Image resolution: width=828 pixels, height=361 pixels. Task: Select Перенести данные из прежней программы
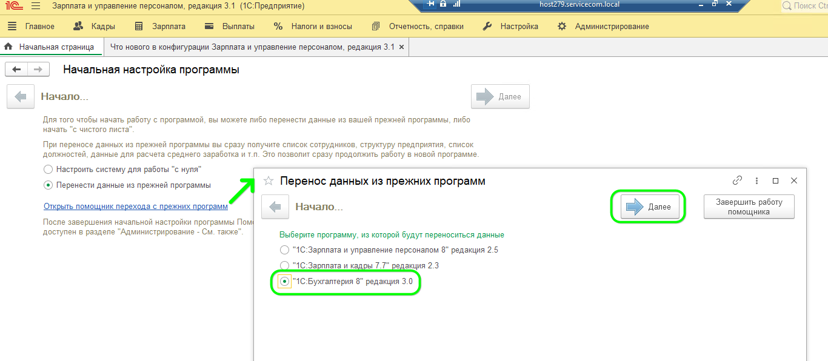tap(127, 185)
